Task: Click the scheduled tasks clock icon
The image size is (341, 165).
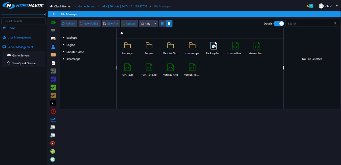Action: 53,112
